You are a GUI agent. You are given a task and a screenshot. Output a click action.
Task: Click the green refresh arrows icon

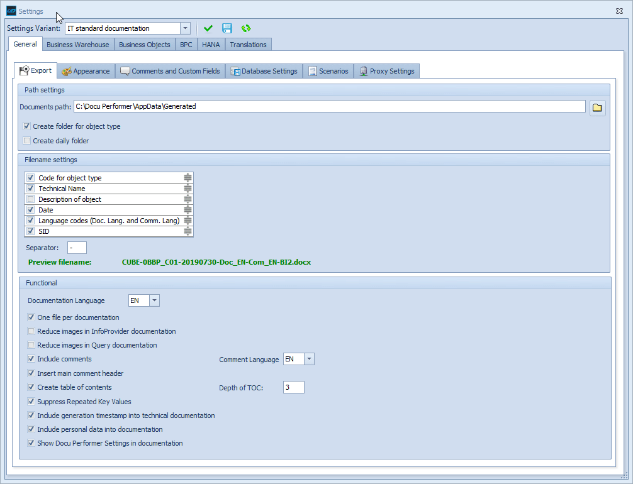pos(246,28)
